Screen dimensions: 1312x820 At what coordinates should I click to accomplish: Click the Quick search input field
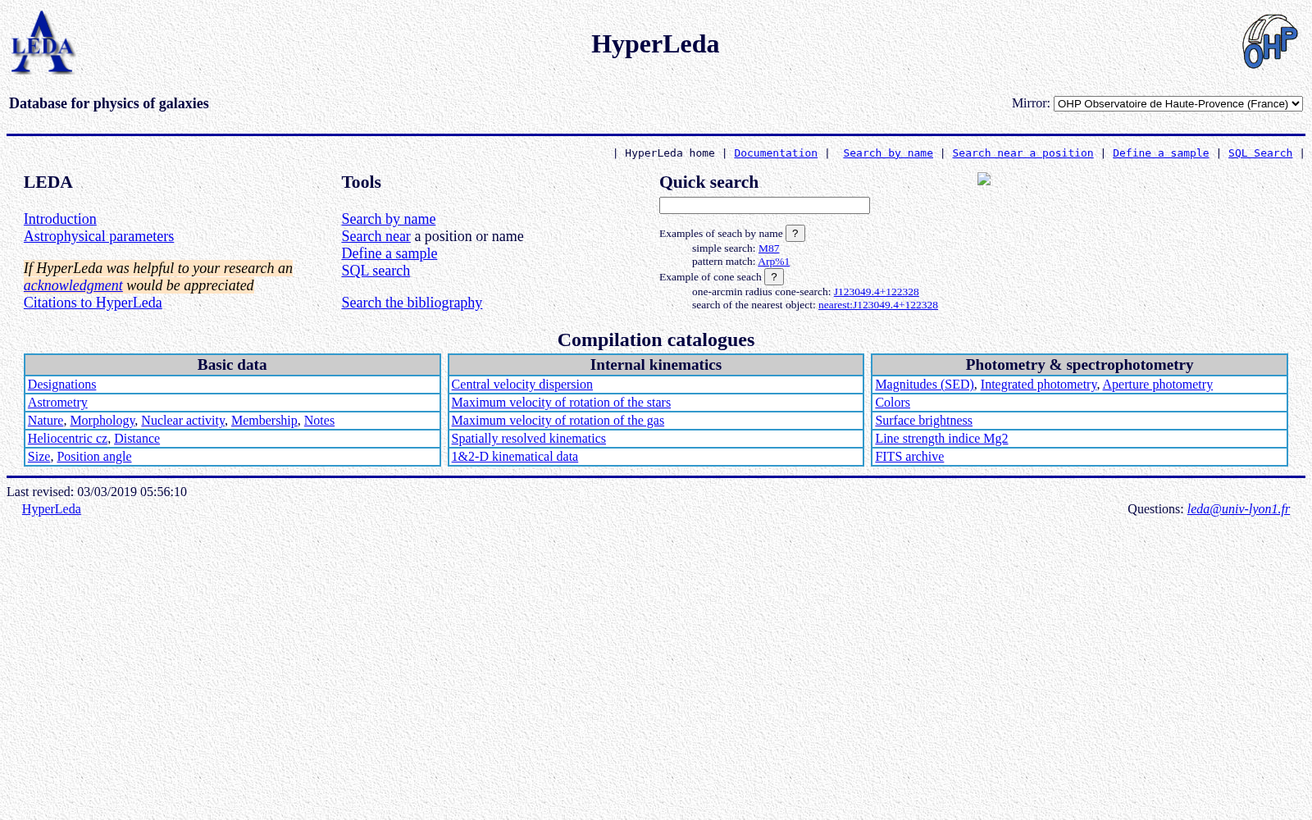coord(764,205)
